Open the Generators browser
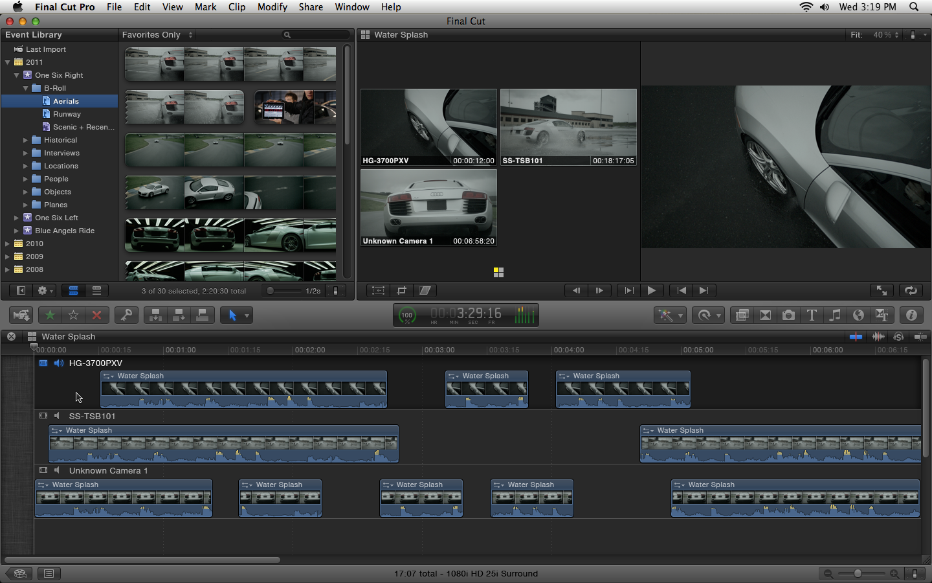Image resolution: width=932 pixels, height=583 pixels. 858,315
